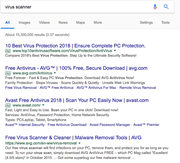Click the "Family Protection · Stops Viruses" line
The height and width of the screenshot is (163, 180).
[75, 83]
